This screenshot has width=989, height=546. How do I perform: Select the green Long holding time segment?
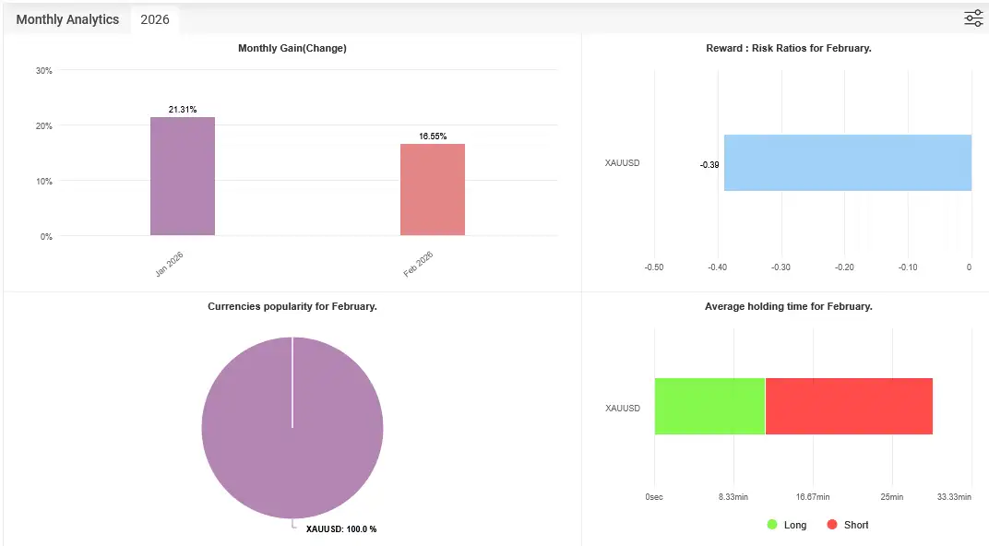(x=709, y=406)
